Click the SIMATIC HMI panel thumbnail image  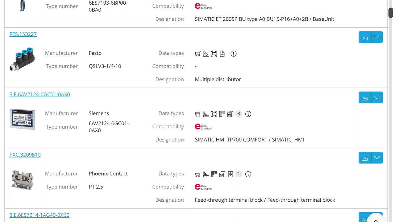tap(22, 120)
